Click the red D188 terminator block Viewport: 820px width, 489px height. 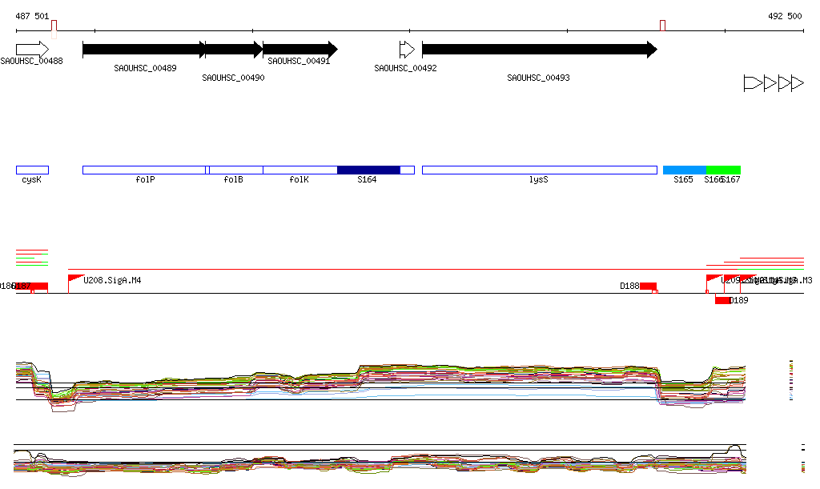648,286
